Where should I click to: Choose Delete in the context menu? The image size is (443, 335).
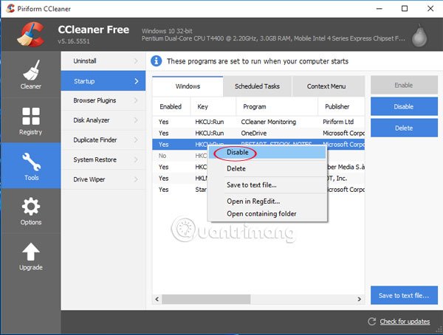click(x=267, y=169)
